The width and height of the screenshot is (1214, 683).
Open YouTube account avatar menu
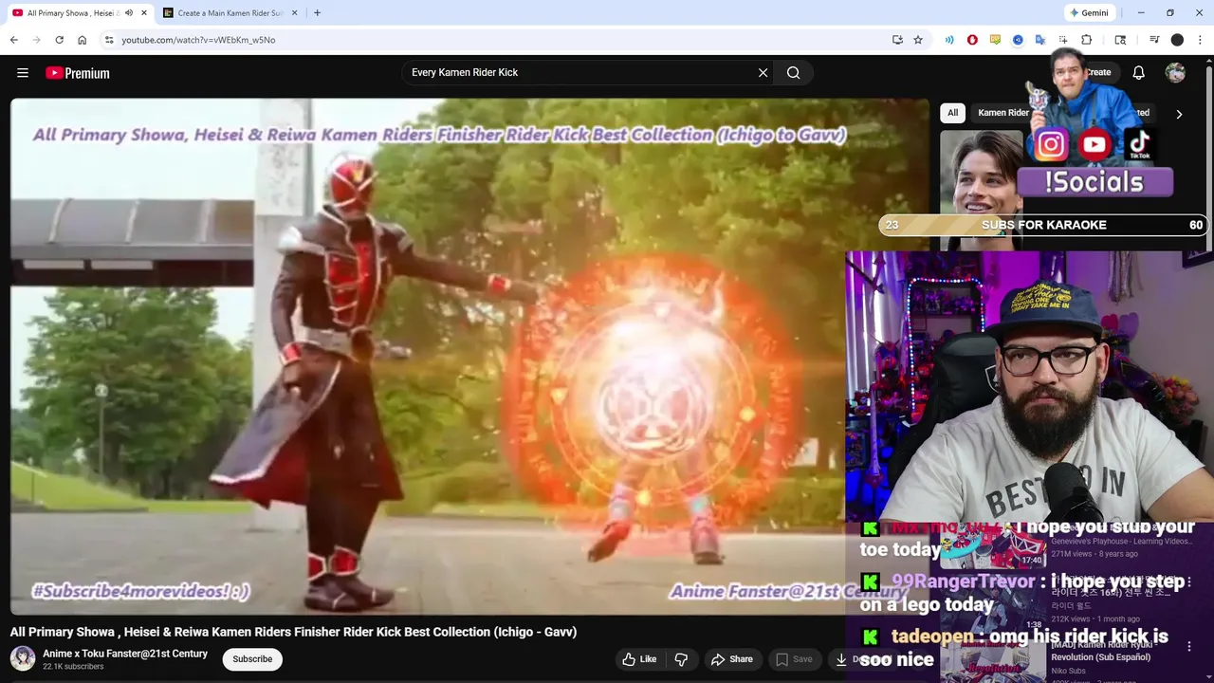1175,72
